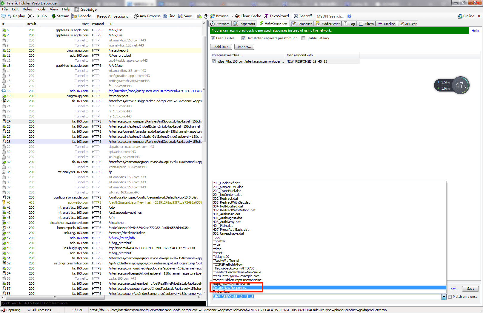Open the Keep: All sessions dropdown
The width and height of the screenshot is (483, 313).
[x=114, y=16]
